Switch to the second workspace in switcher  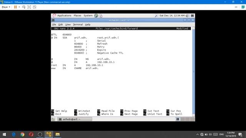(x=183, y=119)
